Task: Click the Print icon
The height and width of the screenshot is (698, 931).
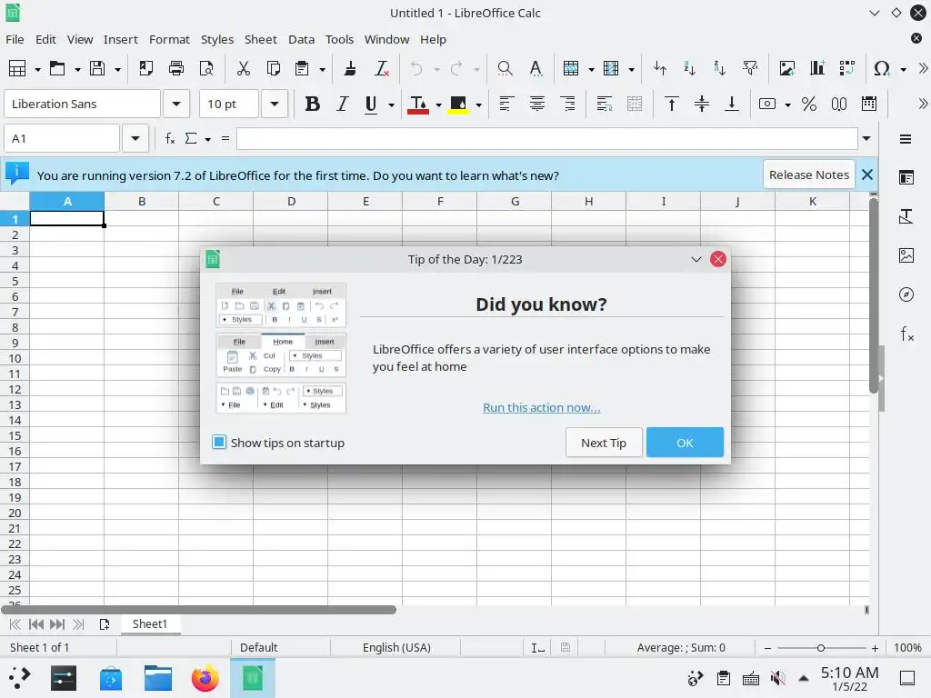Action: point(176,68)
